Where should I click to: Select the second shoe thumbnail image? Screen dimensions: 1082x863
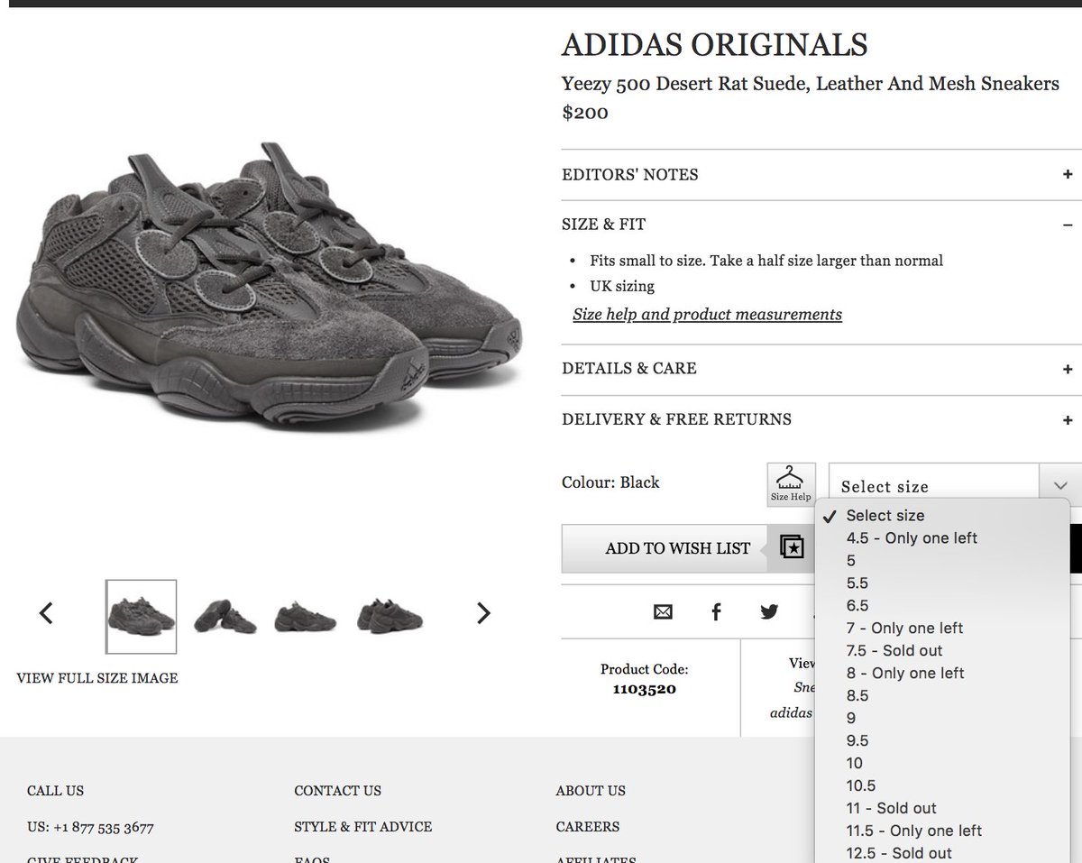pos(221,616)
